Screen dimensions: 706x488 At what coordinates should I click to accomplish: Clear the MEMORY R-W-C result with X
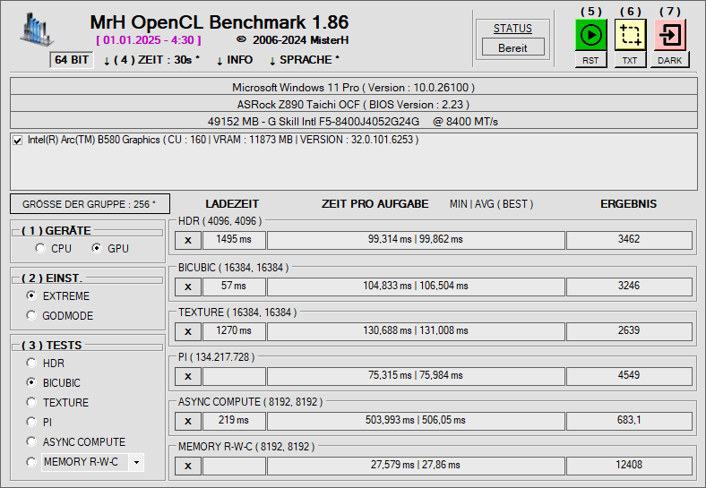pyautogui.click(x=188, y=466)
